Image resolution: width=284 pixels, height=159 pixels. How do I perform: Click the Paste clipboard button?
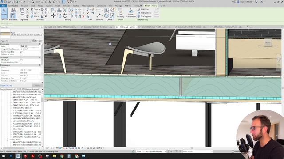22,12
